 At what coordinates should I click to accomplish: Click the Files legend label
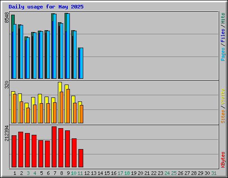coord(223,36)
